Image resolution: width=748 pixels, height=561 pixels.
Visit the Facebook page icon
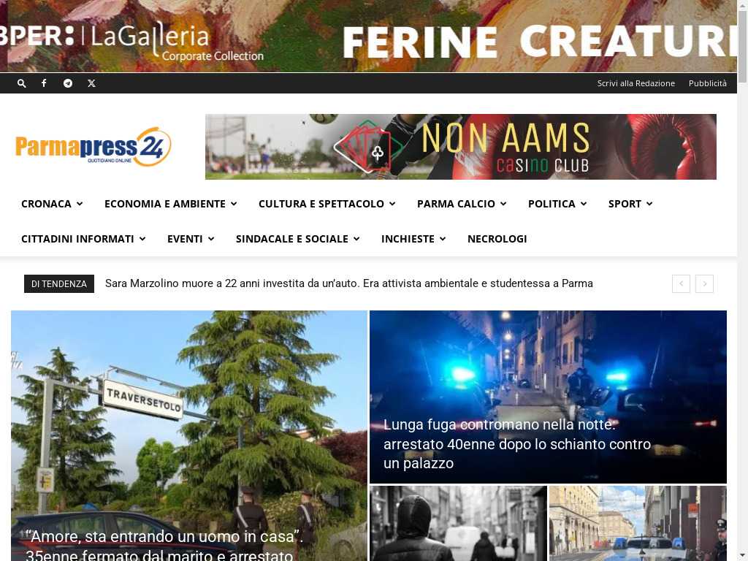click(44, 83)
